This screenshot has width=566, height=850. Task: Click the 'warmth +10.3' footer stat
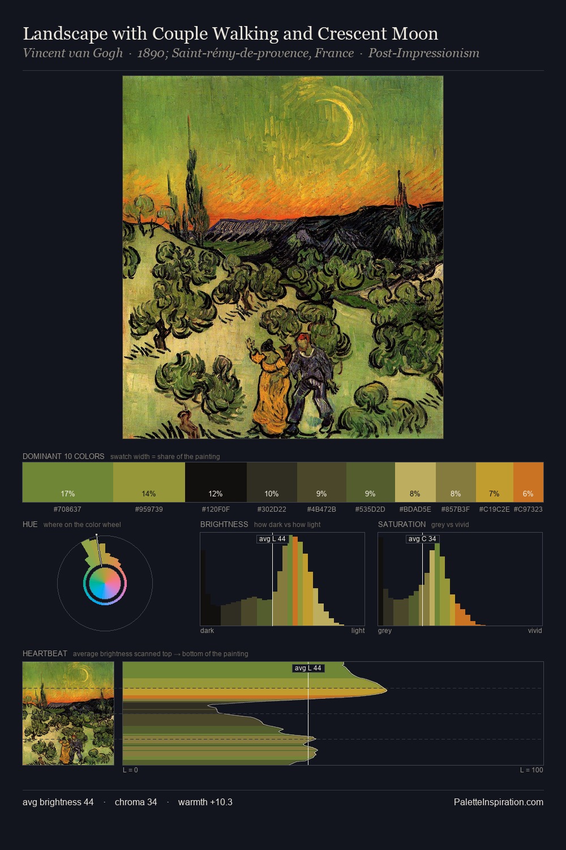(205, 802)
